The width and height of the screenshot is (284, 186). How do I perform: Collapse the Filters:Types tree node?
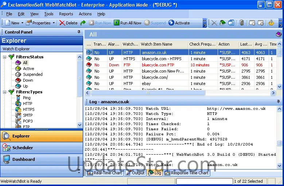[4, 92]
